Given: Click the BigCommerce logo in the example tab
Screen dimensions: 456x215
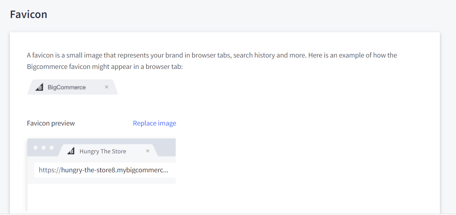Looking at the screenshot, I should [39, 87].
